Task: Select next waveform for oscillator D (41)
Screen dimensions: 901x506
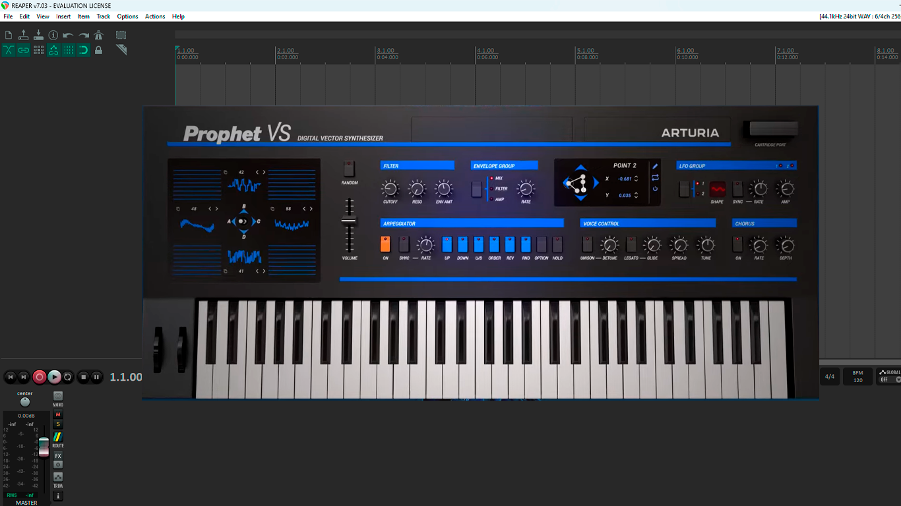Action: pyautogui.click(x=264, y=271)
